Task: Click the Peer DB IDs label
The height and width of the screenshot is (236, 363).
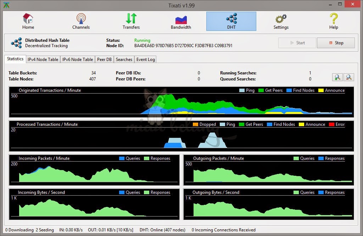Action: click(x=128, y=73)
